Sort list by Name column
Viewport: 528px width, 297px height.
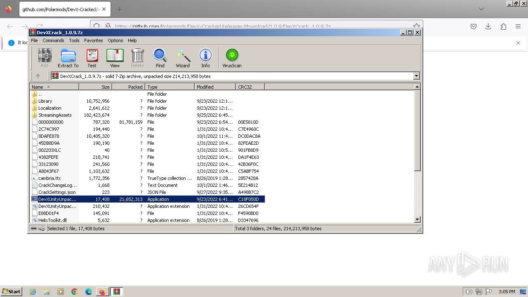tap(54, 87)
